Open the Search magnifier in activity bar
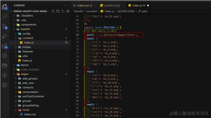Viewport: 211px width, 118px height. (x=4, y=16)
